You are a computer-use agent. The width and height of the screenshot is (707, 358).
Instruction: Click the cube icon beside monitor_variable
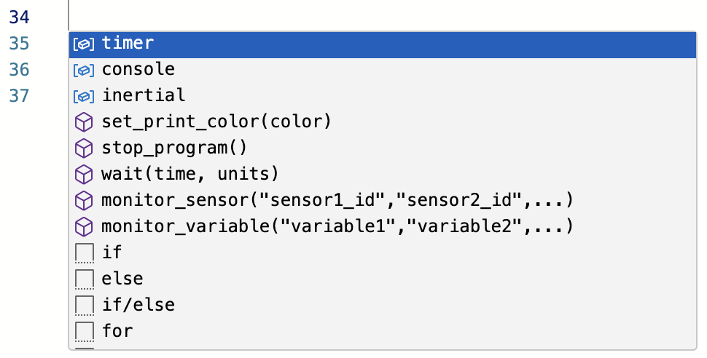point(85,226)
